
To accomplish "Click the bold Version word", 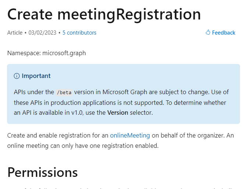I will click(117, 113).
